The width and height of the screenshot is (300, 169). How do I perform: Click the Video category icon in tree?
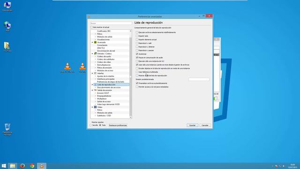tap(95, 107)
